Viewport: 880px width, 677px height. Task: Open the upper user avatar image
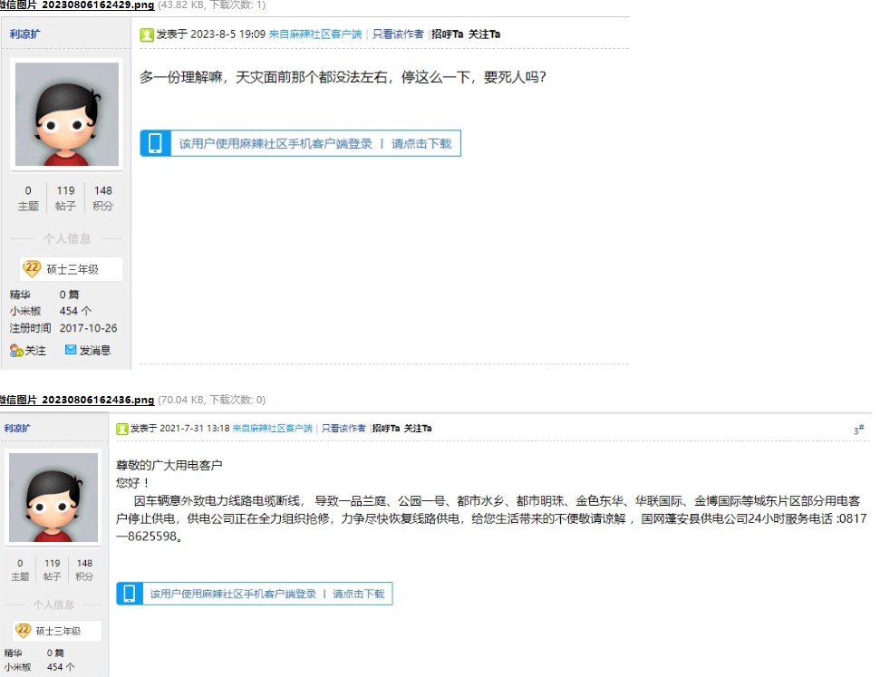[66, 114]
